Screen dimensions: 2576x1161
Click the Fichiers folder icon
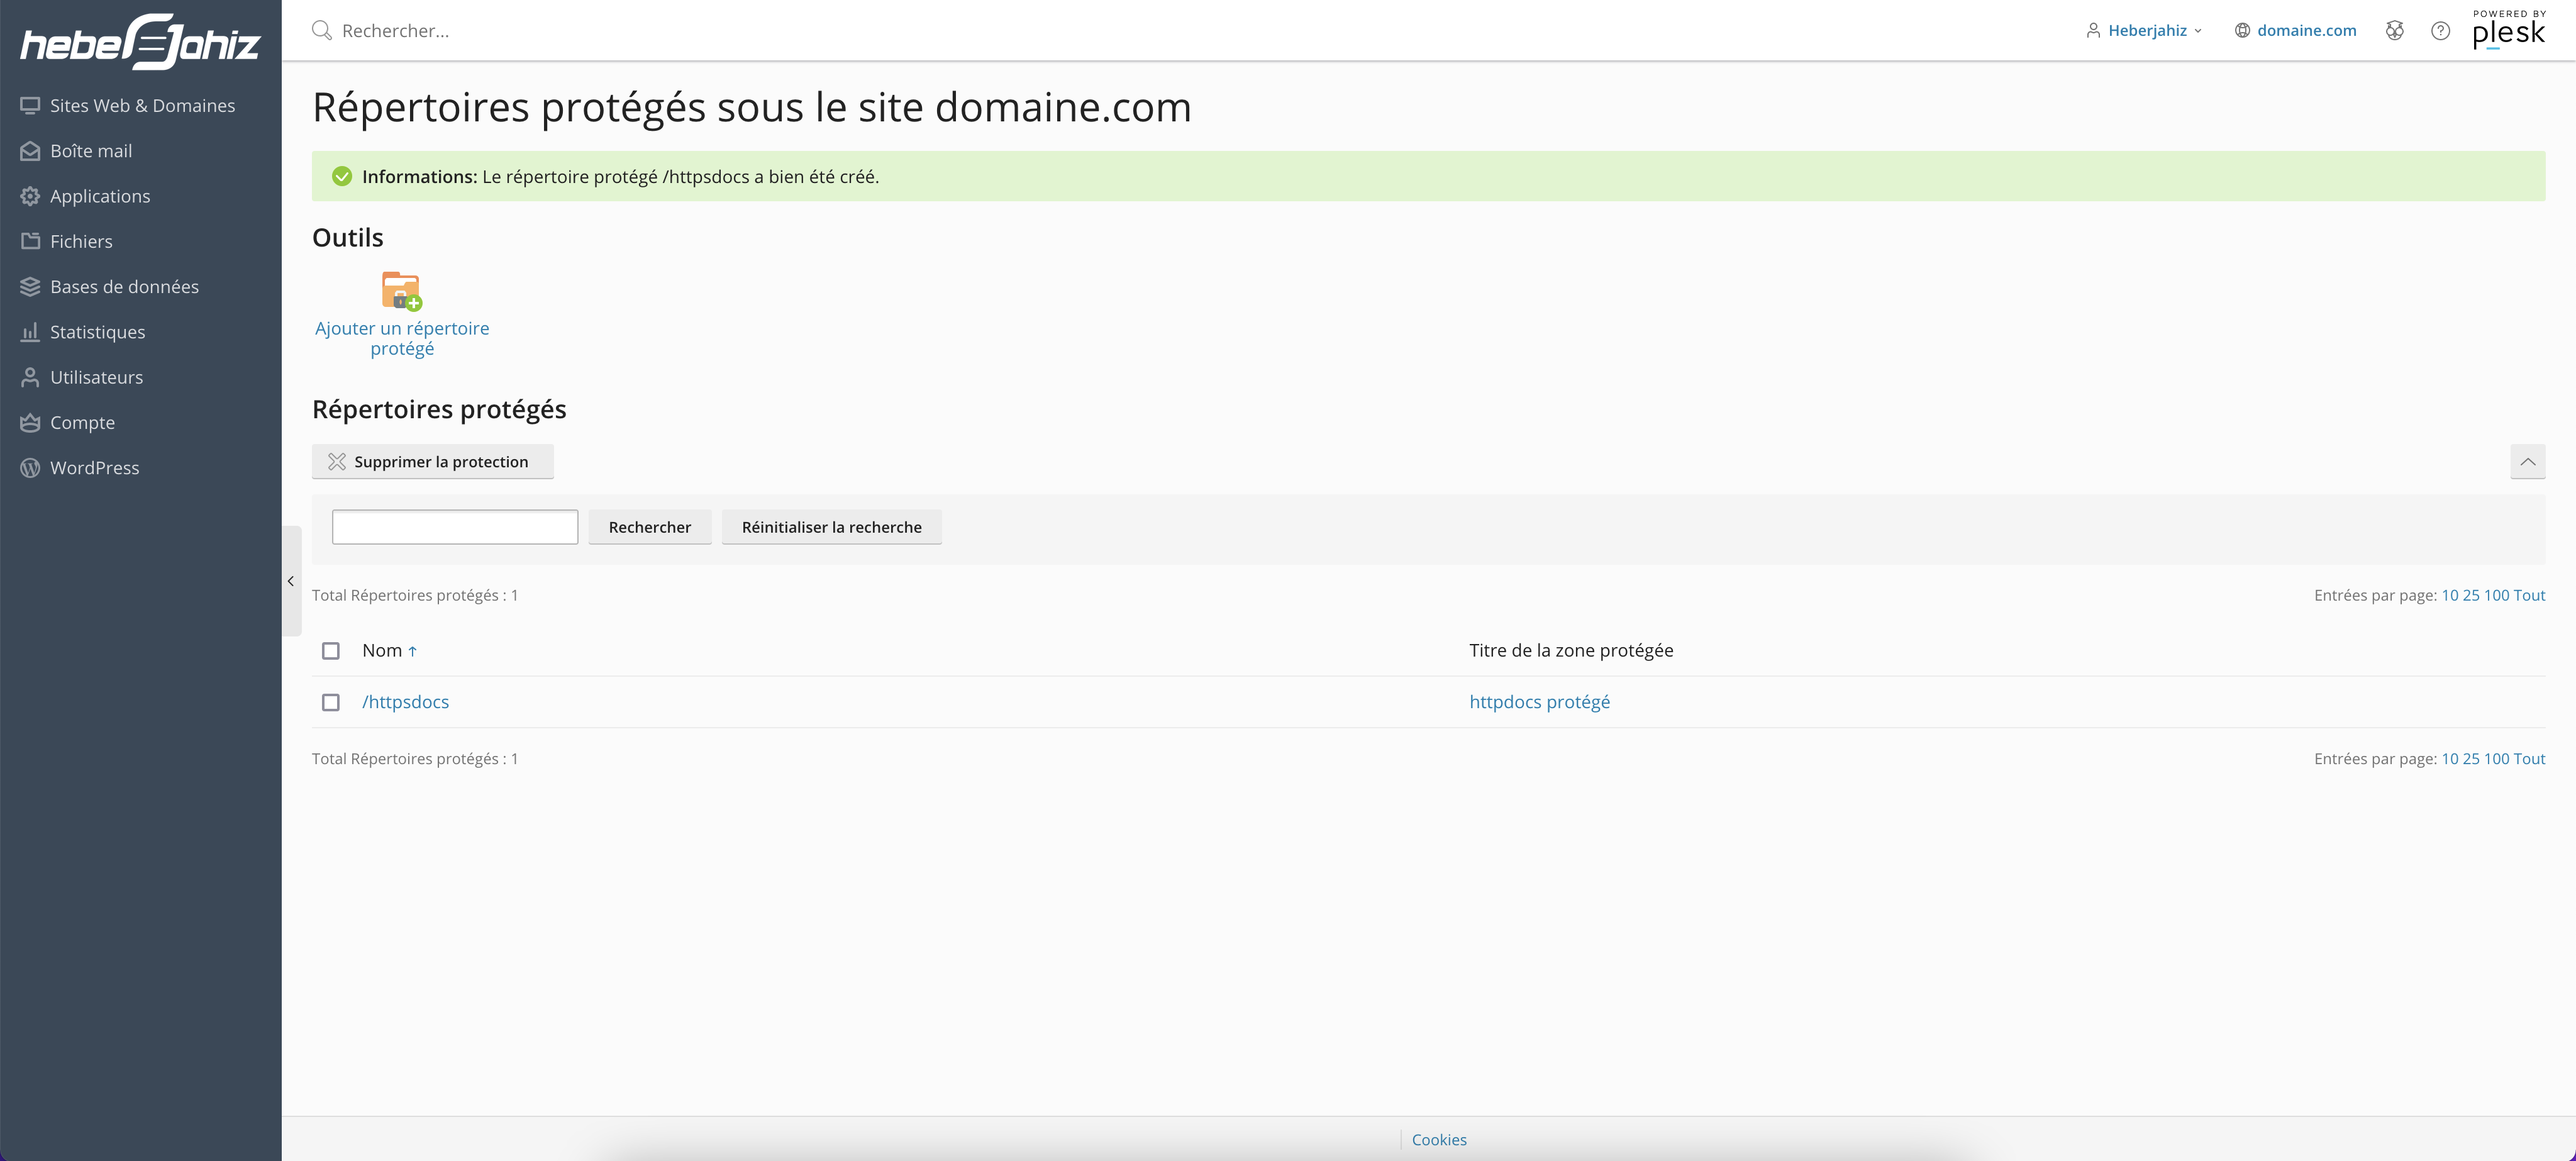coord(30,241)
